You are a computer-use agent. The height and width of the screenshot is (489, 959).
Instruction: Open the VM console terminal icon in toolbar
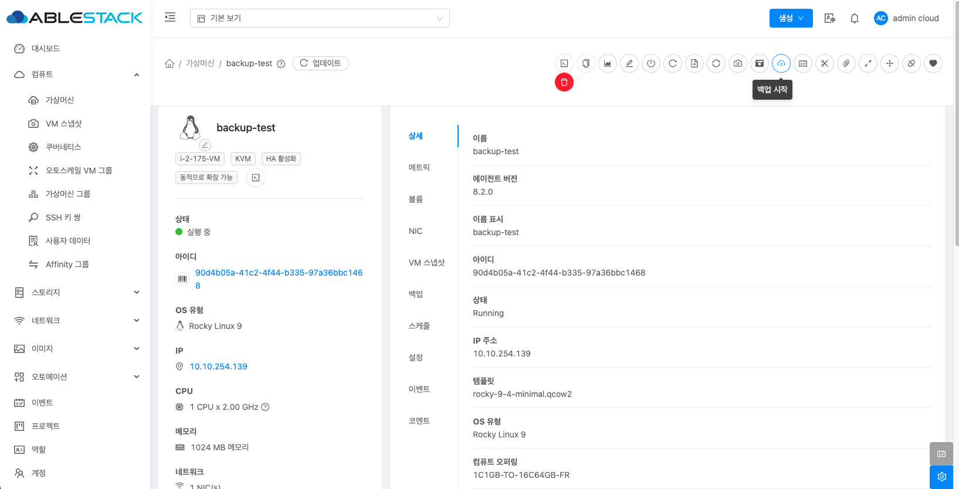[x=564, y=63]
